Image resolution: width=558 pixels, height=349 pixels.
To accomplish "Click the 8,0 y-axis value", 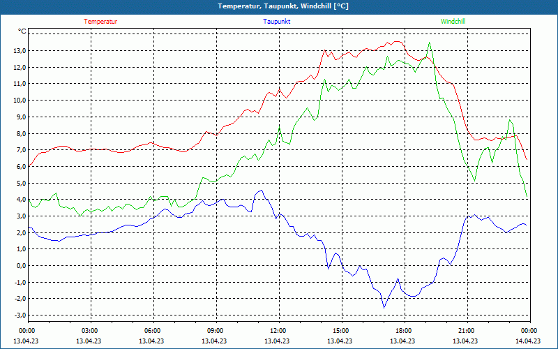I will [21, 133].
